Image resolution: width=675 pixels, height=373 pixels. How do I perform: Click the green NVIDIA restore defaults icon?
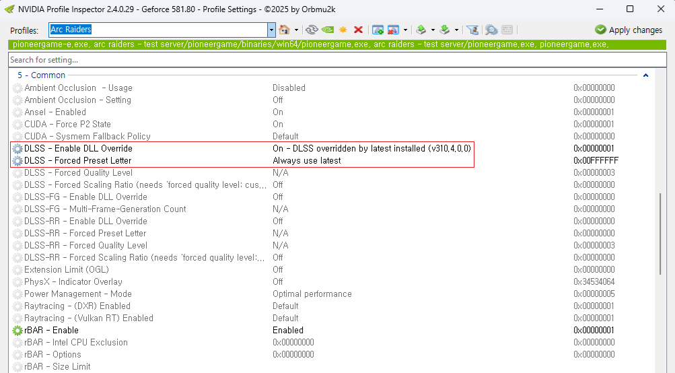click(328, 30)
